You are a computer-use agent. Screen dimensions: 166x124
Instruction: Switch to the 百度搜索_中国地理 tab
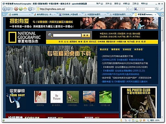[x=70, y=15]
